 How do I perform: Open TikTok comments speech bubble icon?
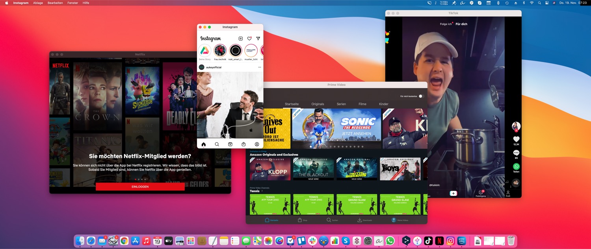click(516, 153)
